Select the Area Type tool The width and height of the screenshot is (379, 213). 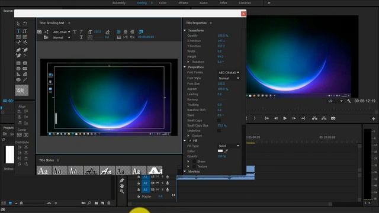coord(18,37)
